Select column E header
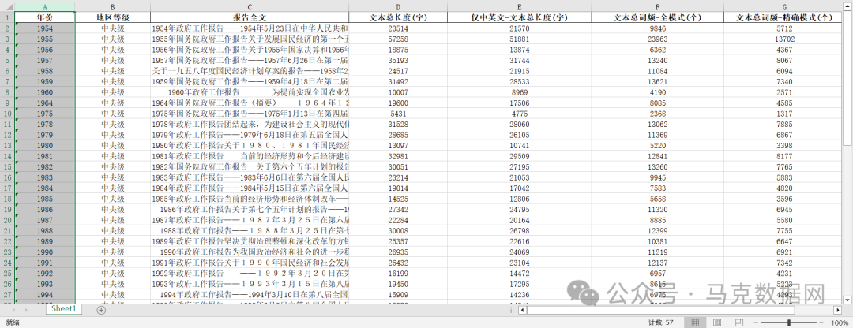This screenshot has height=328, width=853. [520, 7]
